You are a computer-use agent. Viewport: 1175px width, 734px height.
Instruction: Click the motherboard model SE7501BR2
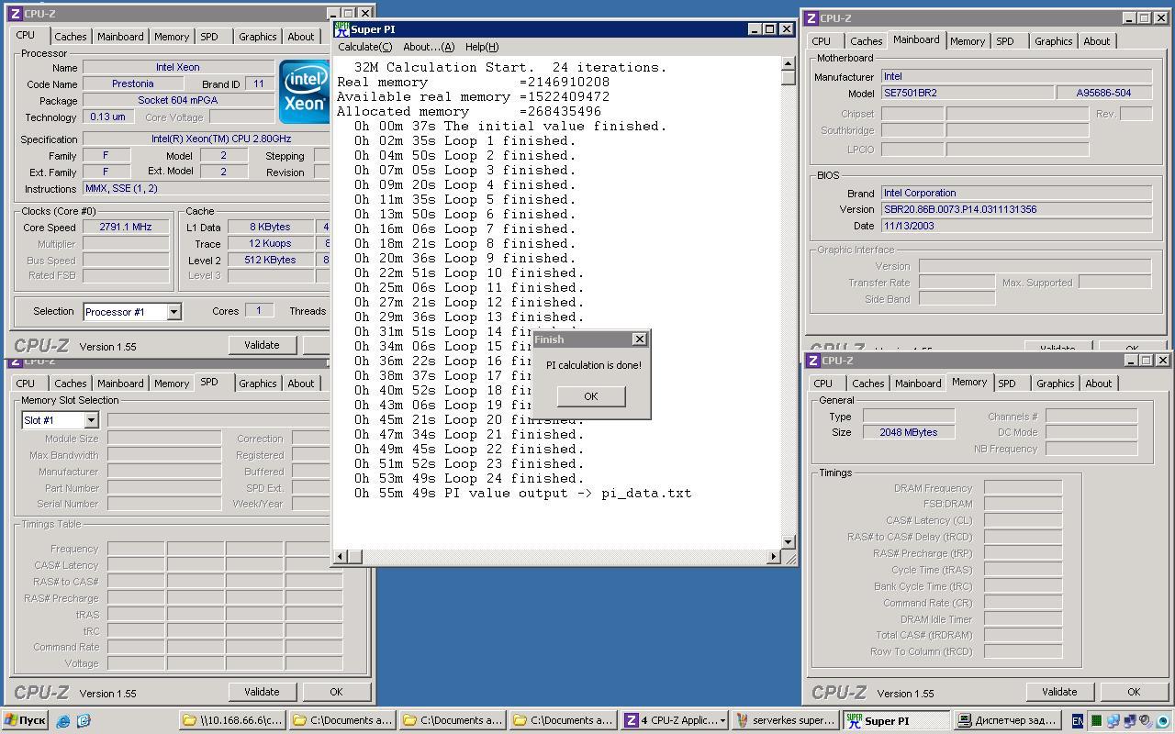967,93
